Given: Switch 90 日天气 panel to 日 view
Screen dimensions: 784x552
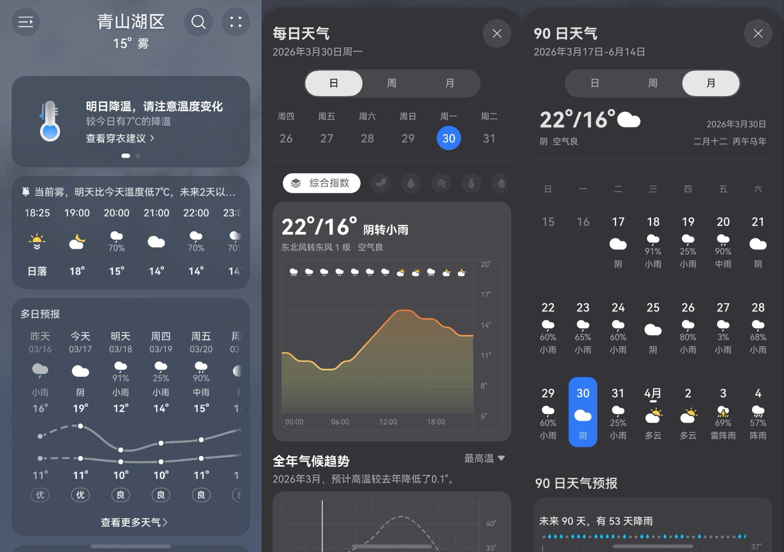Looking at the screenshot, I should tap(594, 83).
